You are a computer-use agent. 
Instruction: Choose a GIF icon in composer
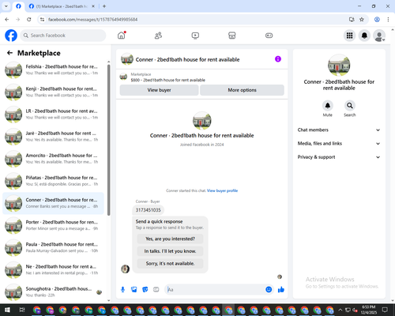tap(156, 290)
